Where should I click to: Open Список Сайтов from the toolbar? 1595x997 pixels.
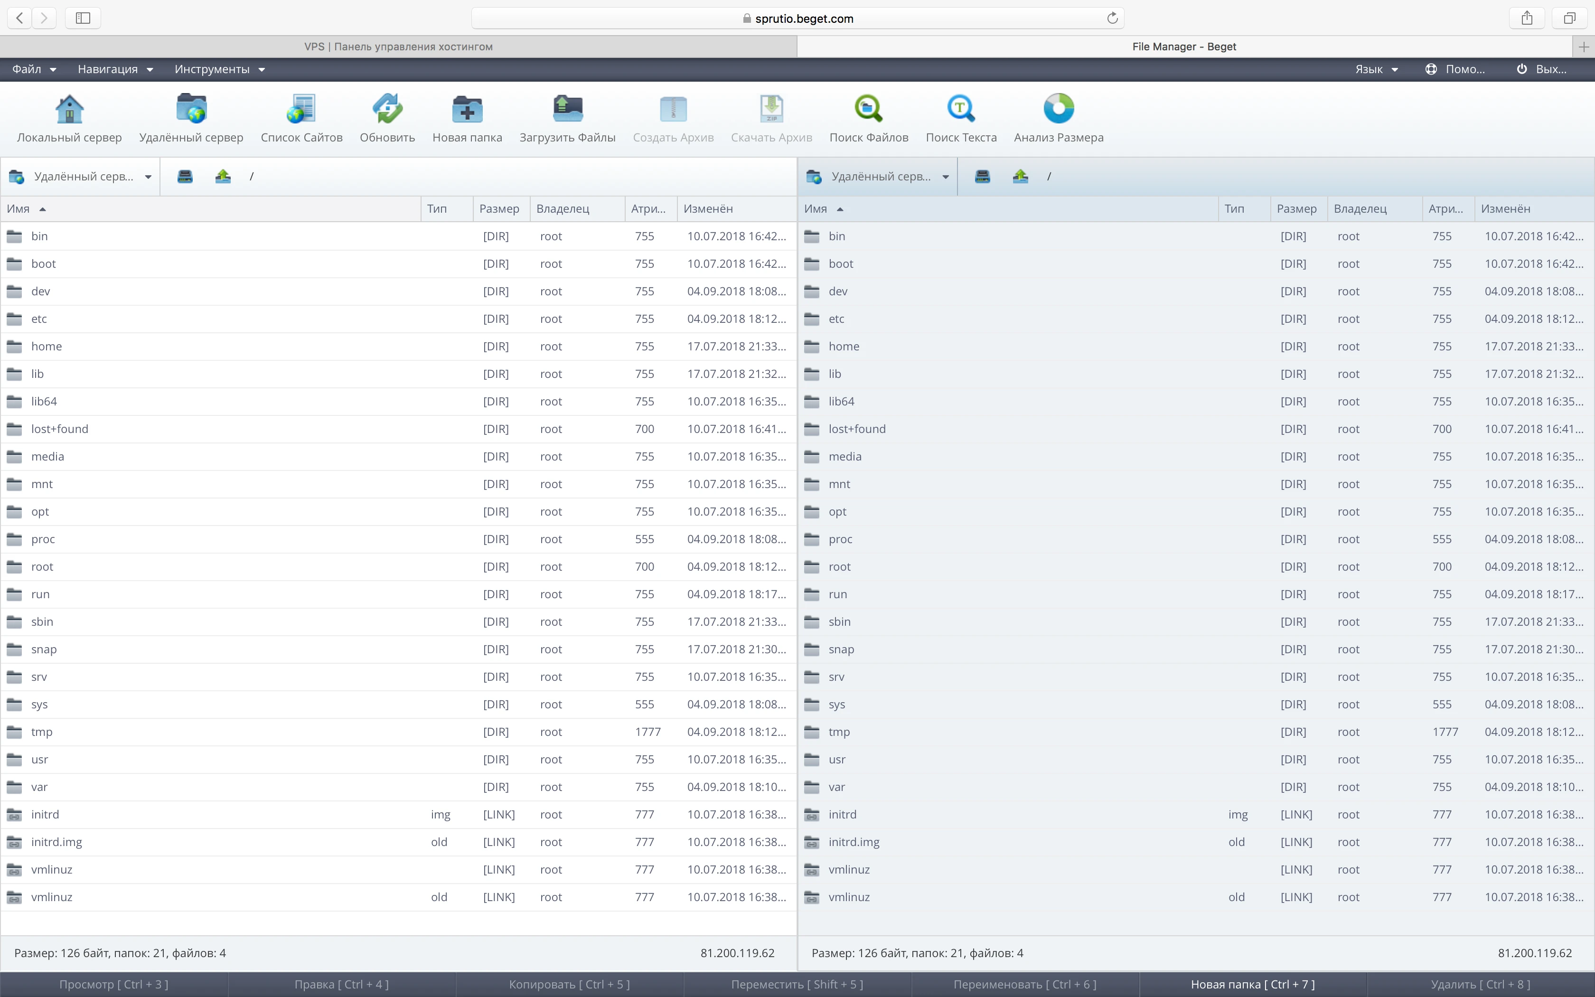[x=301, y=110]
